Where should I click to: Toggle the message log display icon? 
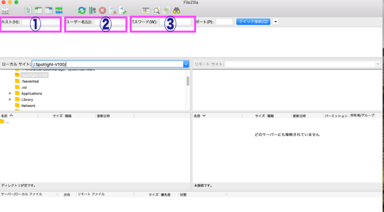29,10
